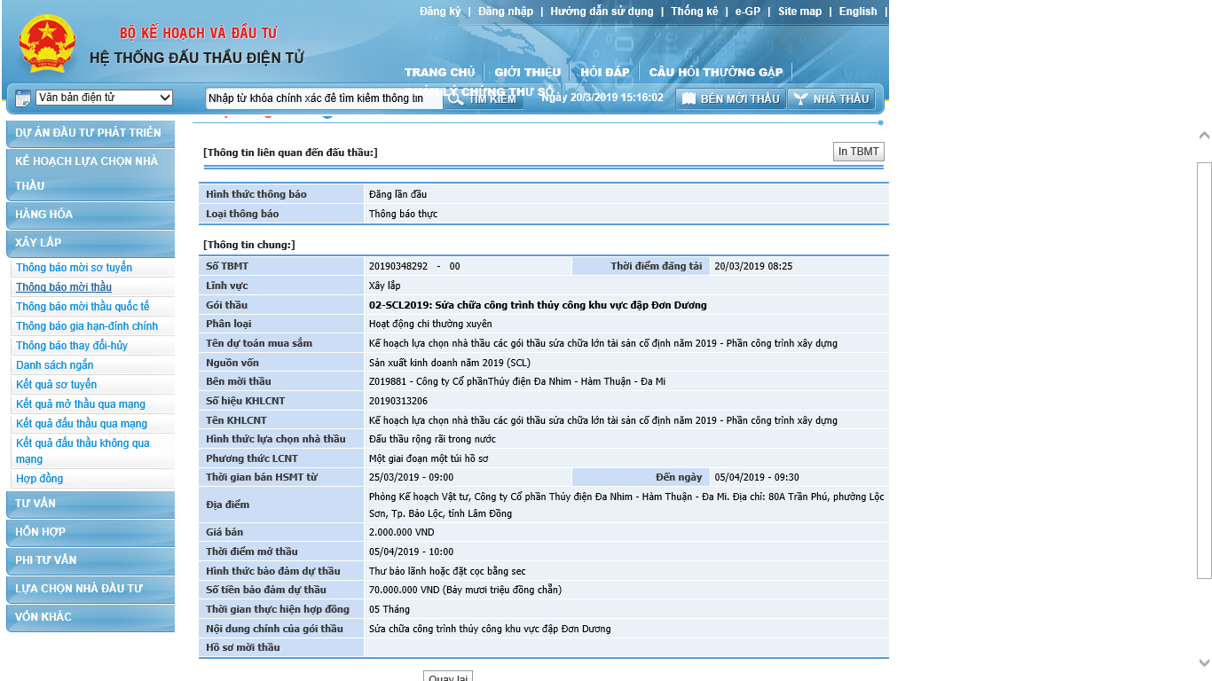This screenshot has width=1212, height=681.
Task: Click bid opening time 05/04/2019 - 10:00
Action: click(x=411, y=552)
